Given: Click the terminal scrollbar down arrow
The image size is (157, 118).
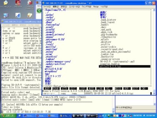Looking at the screenshot, I should point(154,94).
